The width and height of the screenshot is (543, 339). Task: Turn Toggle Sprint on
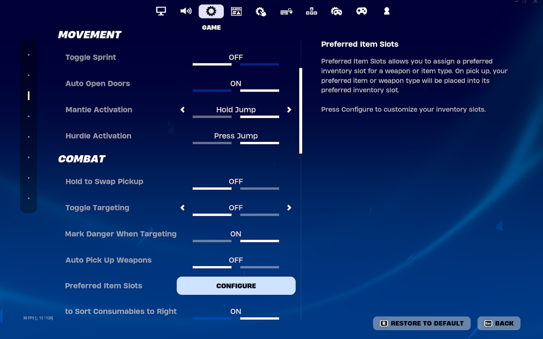(260, 64)
